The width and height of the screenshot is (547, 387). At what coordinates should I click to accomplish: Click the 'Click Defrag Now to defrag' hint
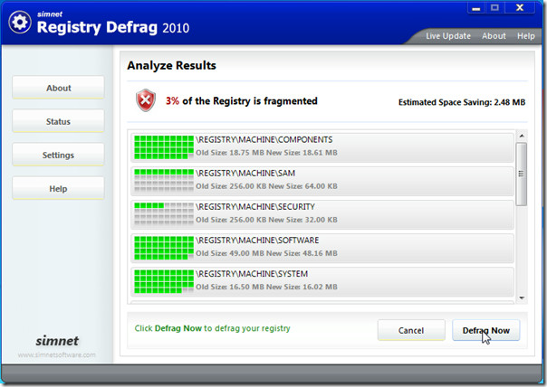[213, 328]
